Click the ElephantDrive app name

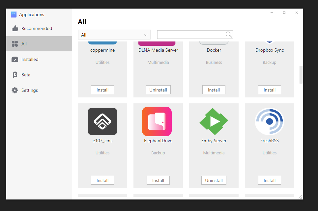click(158, 141)
